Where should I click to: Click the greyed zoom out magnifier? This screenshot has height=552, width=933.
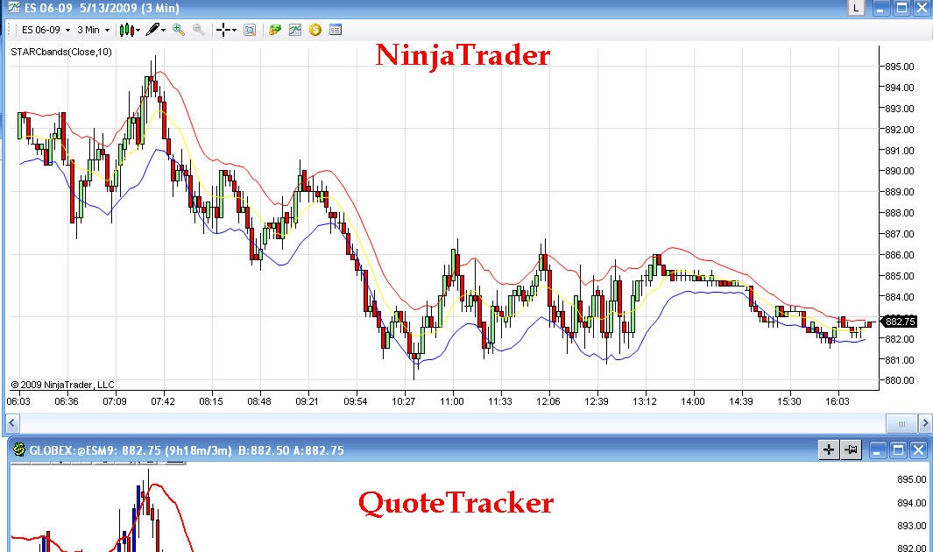click(199, 30)
